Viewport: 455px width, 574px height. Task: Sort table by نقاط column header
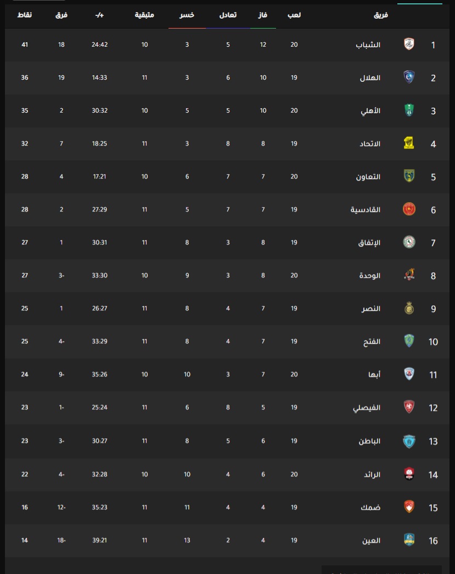click(25, 15)
